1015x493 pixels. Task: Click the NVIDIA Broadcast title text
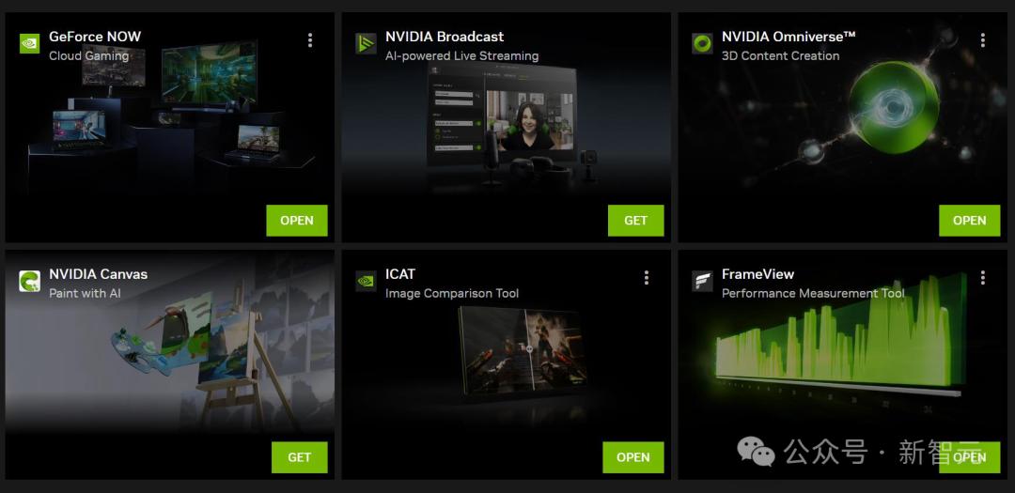(x=445, y=37)
